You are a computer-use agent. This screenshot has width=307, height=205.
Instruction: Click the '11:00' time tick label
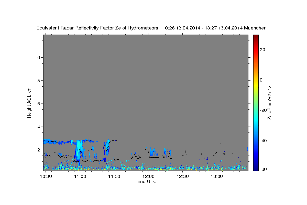tap(80, 177)
